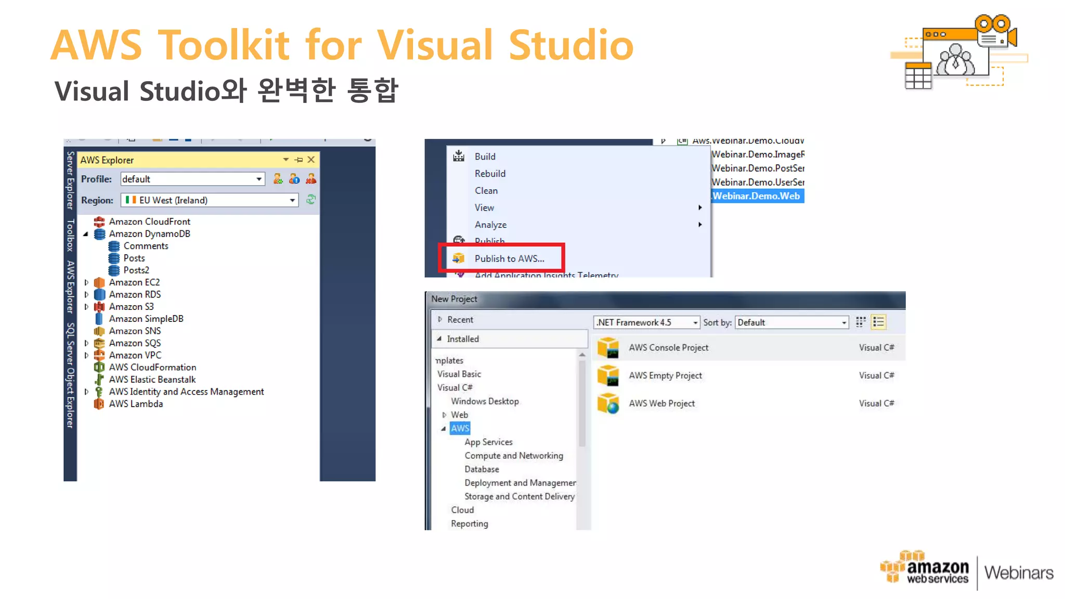Select Visual Basic template category
This screenshot has width=1065, height=599.
pyautogui.click(x=459, y=374)
